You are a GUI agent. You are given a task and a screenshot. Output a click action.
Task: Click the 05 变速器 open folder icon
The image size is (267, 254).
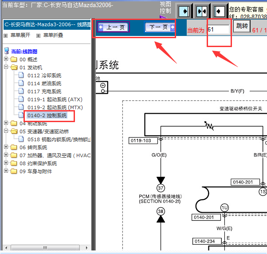[x=14, y=131]
